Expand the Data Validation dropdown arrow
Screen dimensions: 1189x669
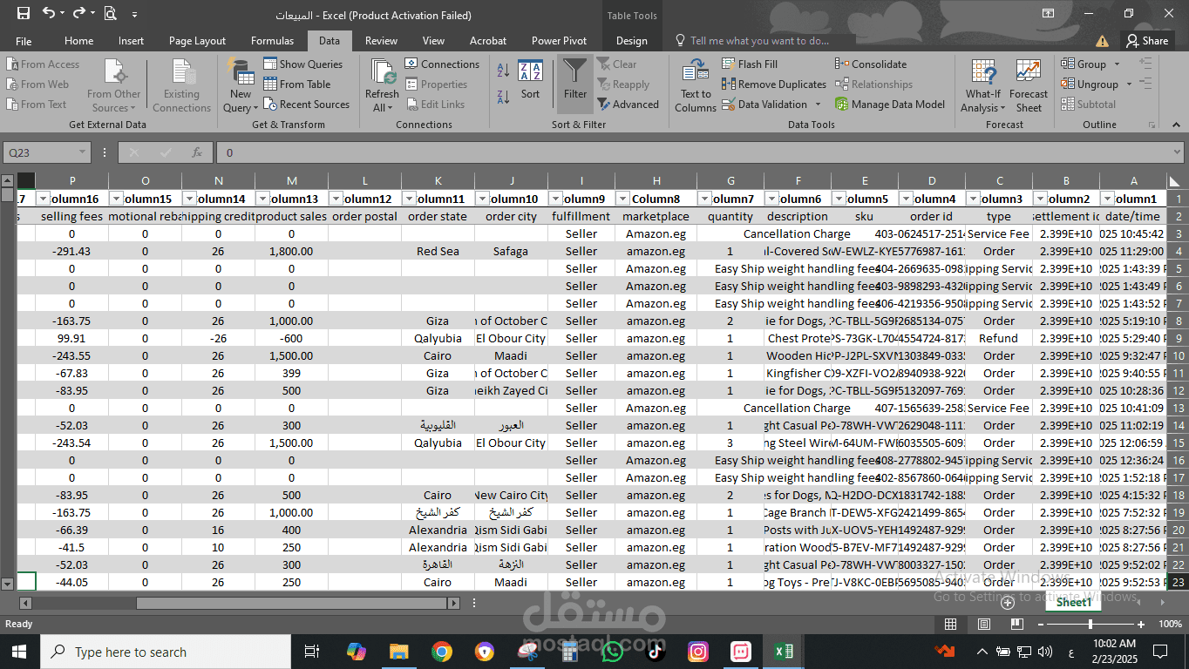pyautogui.click(x=818, y=105)
